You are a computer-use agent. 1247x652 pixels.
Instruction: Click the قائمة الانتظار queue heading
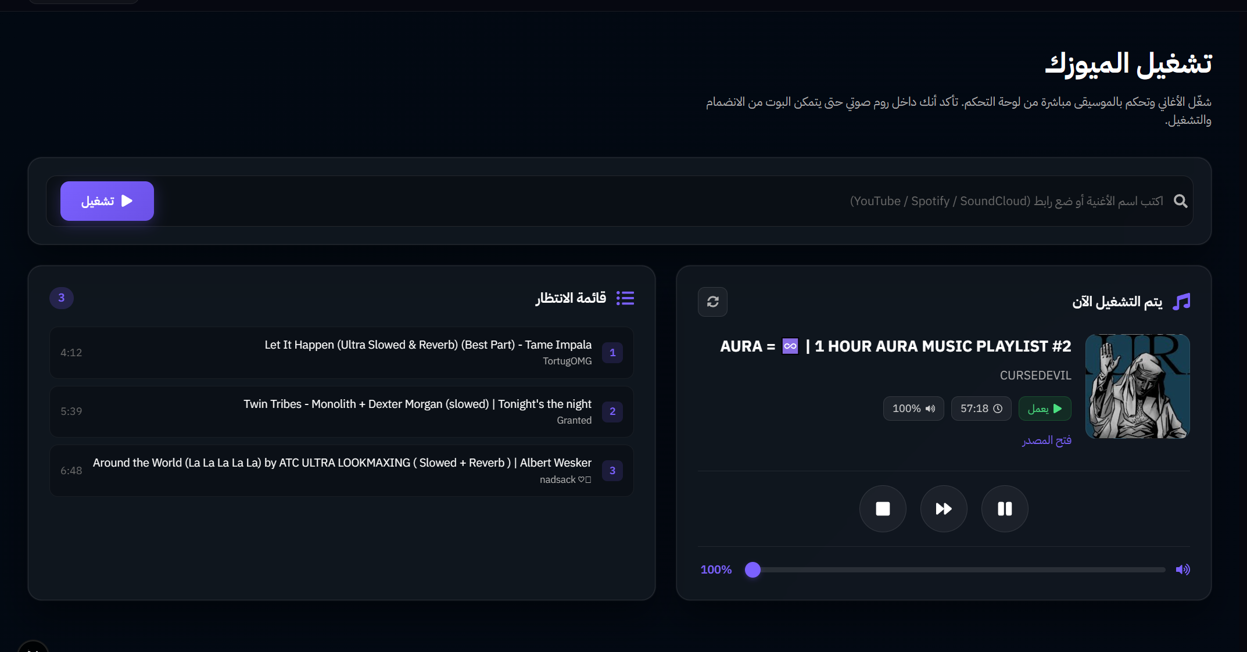(571, 298)
